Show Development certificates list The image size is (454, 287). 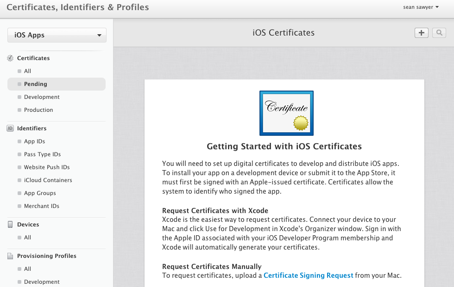pyautogui.click(x=42, y=97)
